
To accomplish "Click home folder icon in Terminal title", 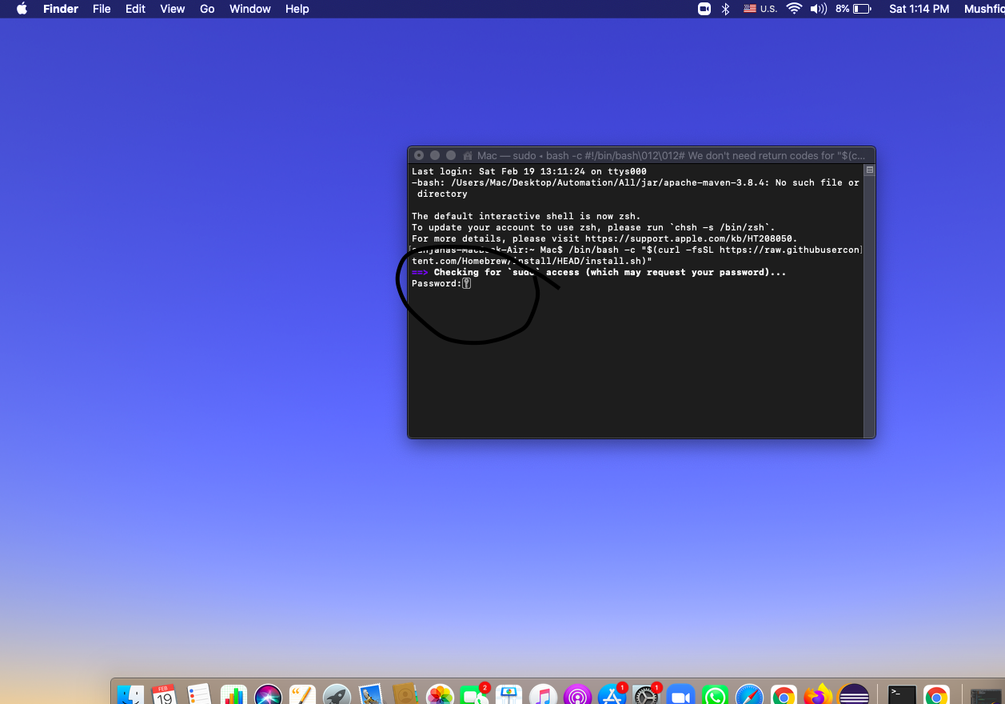I will pyautogui.click(x=468, y=155).
